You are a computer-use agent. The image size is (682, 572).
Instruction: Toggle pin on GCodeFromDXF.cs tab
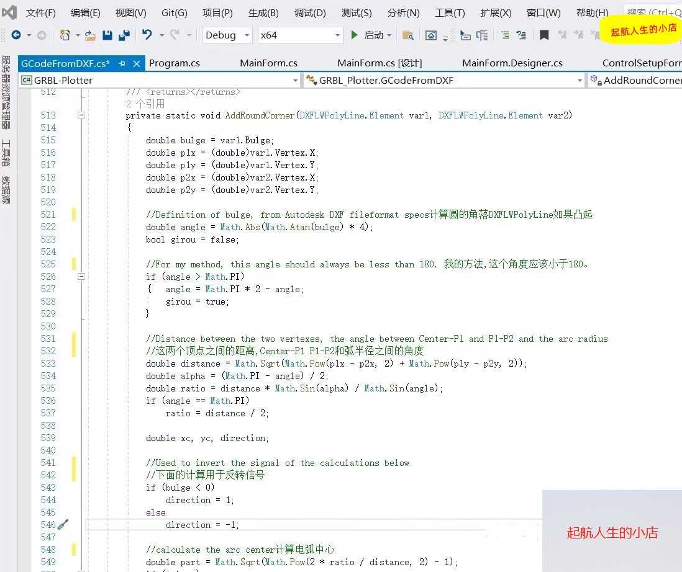point(122,63)
